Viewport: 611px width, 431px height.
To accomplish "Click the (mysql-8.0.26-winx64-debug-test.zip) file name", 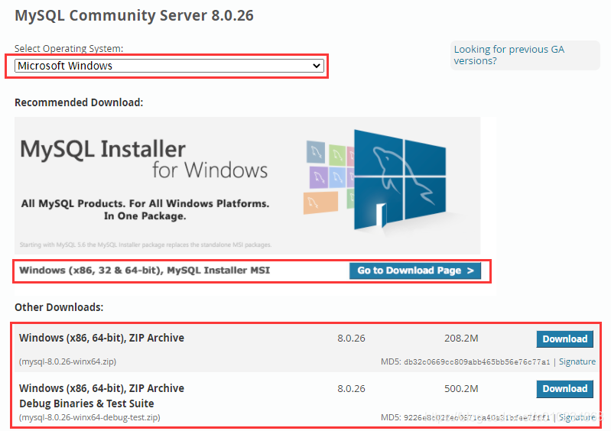I will [x=89, y=417].
